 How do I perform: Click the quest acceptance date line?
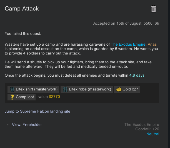coord(126,24)
